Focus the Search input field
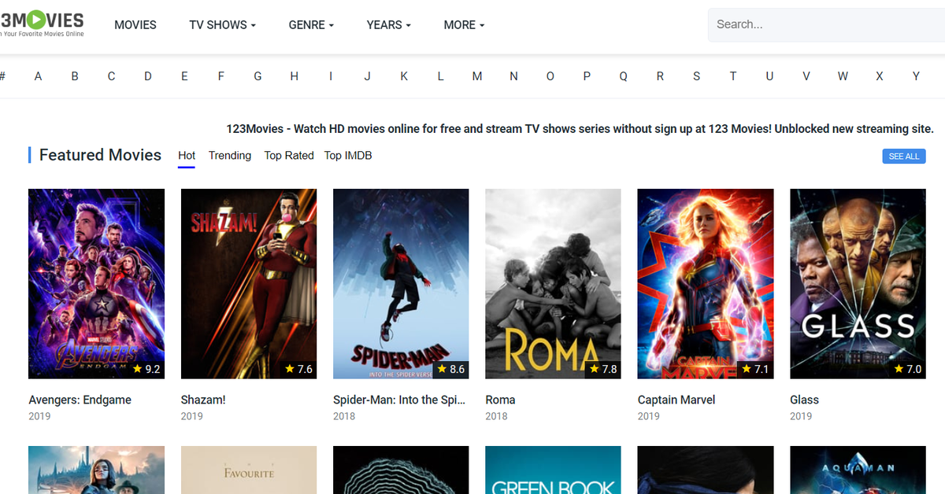The height and width of the screenshot is (494, 945). pyautogui.click(x=826, y=24)
